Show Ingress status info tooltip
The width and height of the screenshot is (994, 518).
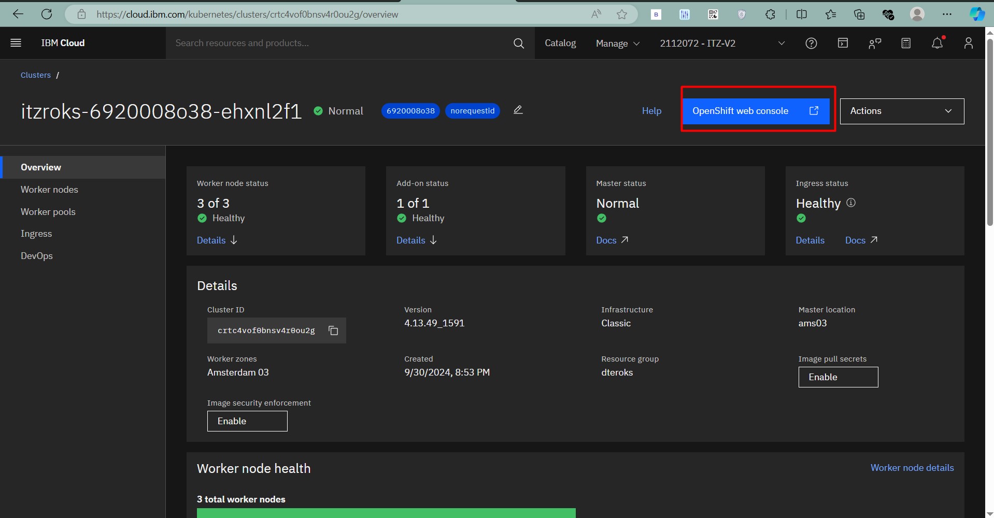click(851, 203)
